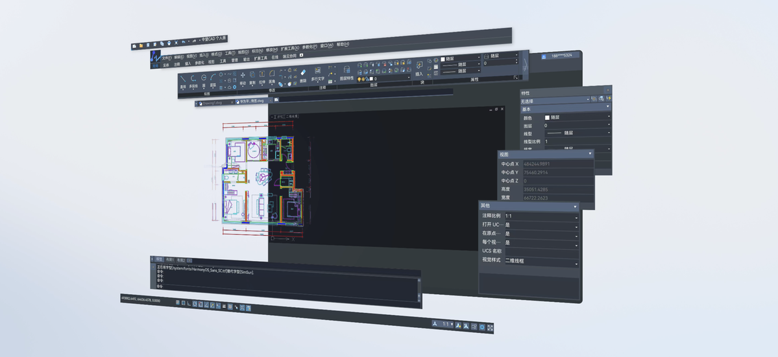
Task: Pick the 复制 copy tool in ribbon
Action: coord(252,78)
